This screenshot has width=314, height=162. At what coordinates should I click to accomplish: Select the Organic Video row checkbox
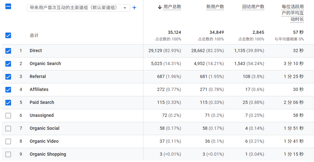coord(8,141)
